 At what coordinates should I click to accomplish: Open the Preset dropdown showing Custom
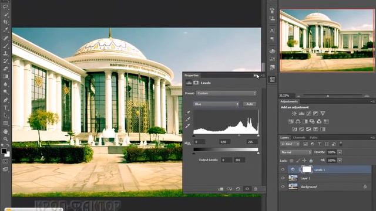(x=226, y=93)
